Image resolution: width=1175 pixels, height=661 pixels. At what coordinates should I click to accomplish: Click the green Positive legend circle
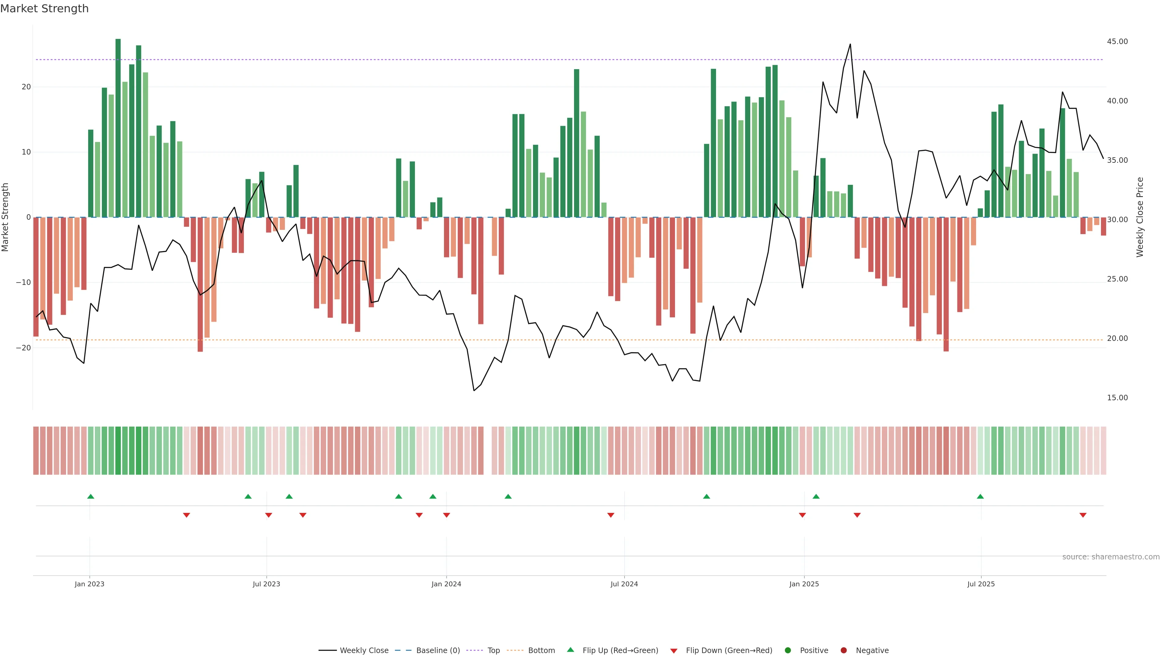[788, 651]
